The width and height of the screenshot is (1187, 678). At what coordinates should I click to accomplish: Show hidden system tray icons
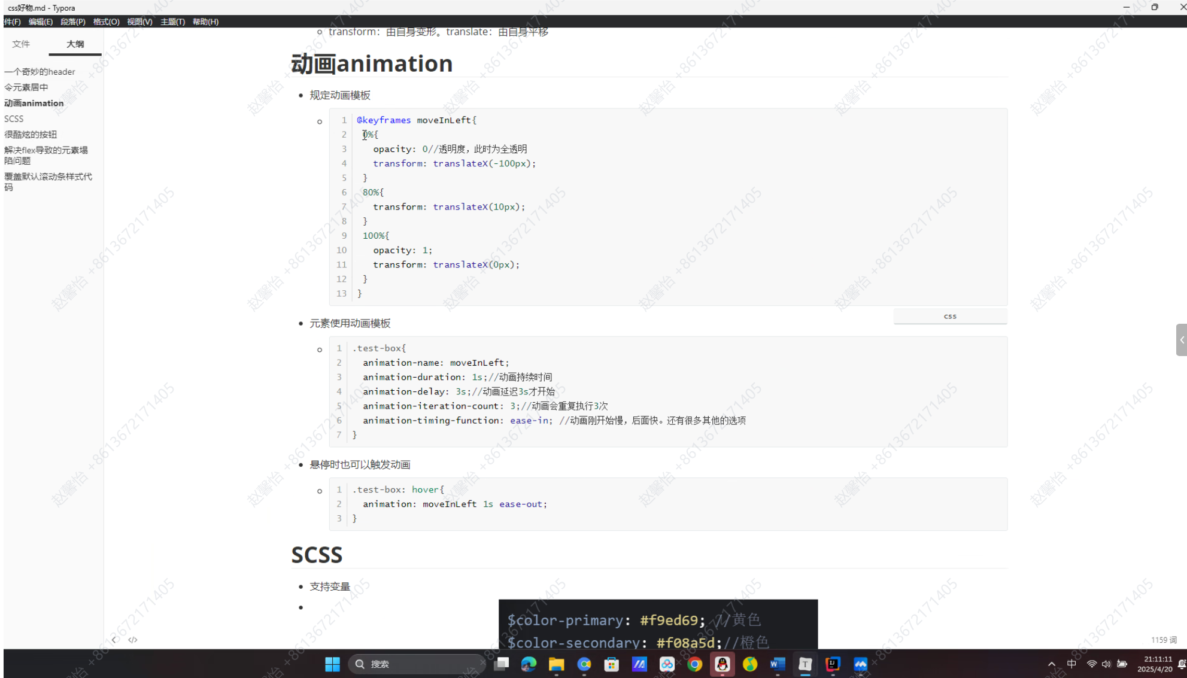pos(1051,664)
